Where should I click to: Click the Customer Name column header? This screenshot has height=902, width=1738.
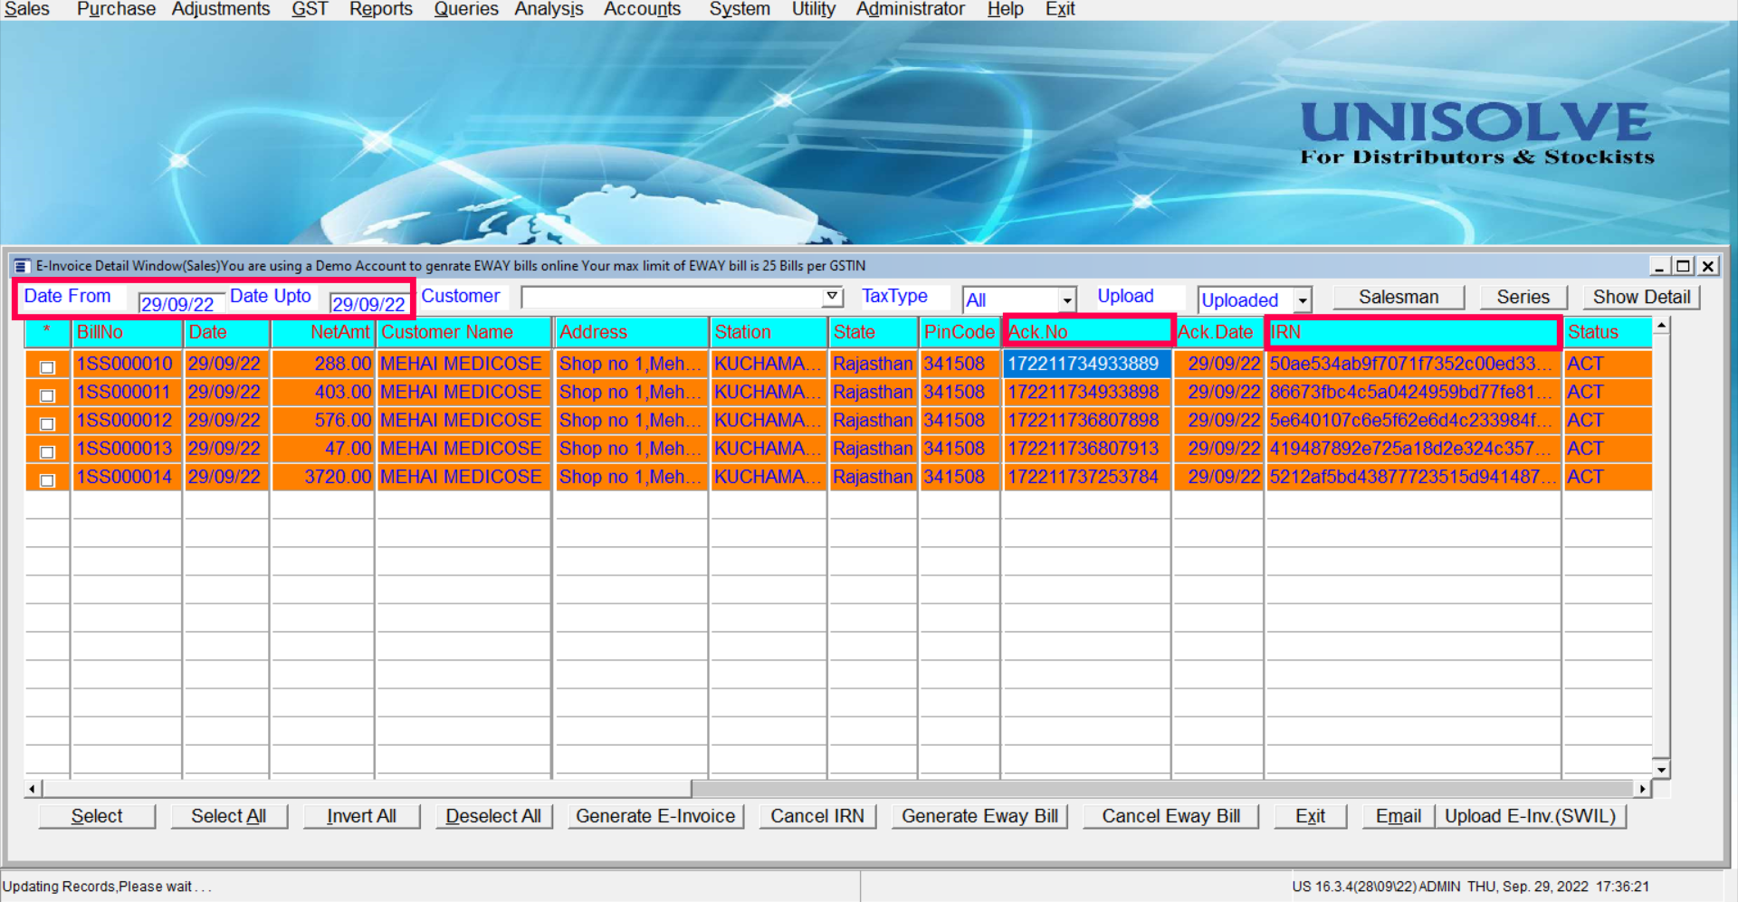pos(463,332)
